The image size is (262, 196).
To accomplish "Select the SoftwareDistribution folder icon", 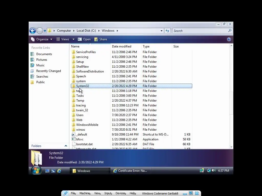I will click(73, 71).
